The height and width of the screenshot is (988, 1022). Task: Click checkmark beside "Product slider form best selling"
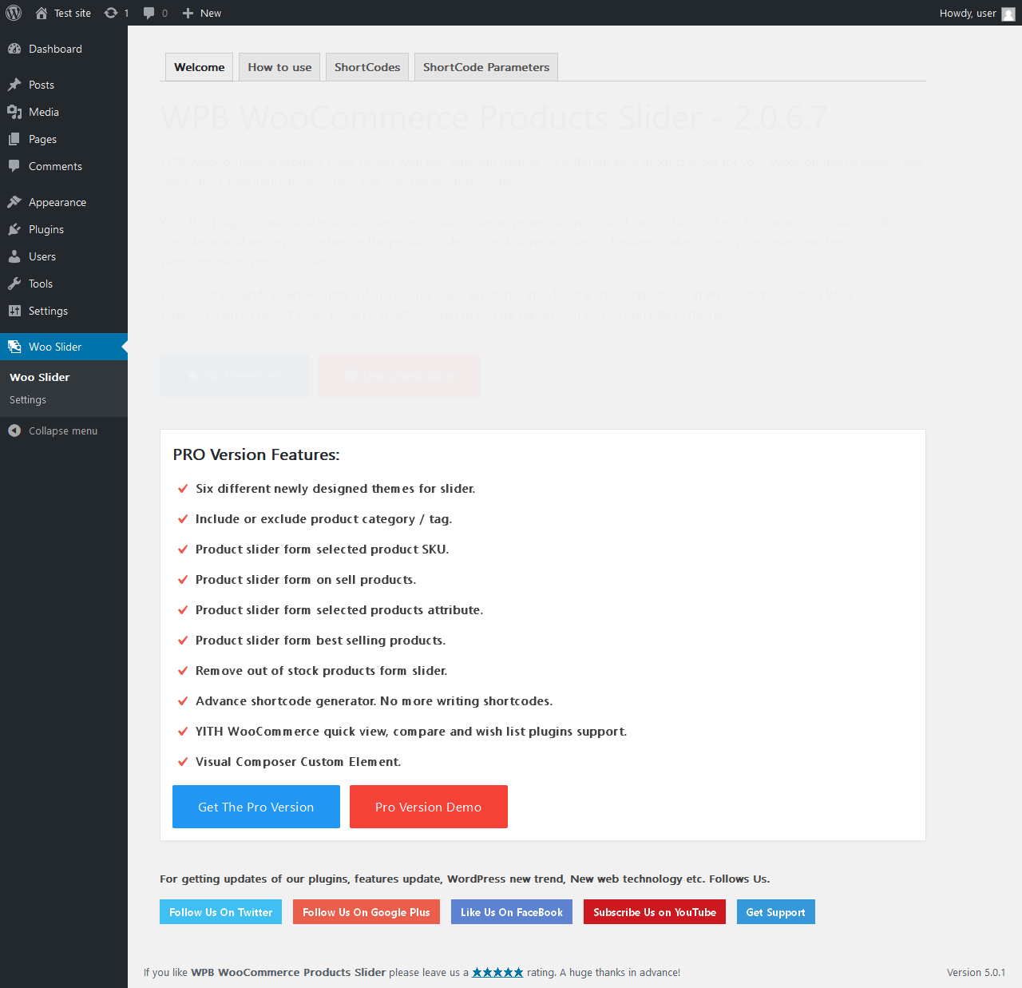[183, 641]
